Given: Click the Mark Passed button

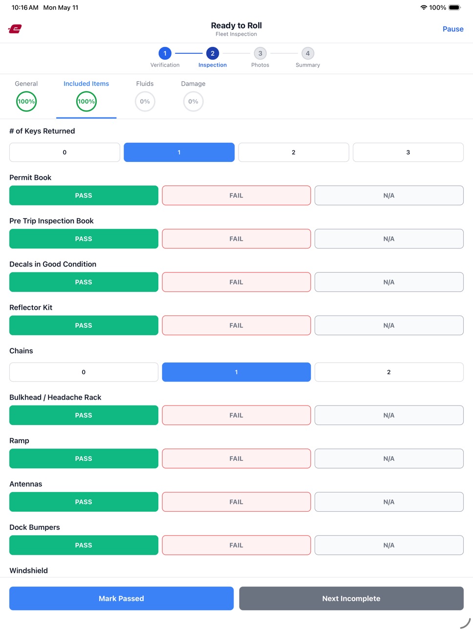Looking at the screenshot, I should (121, 598).
